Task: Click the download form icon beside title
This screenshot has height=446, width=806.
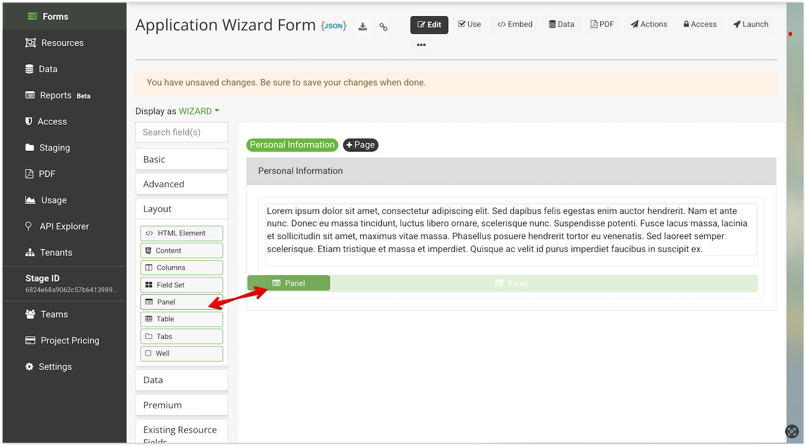Action: pos(363,27)
